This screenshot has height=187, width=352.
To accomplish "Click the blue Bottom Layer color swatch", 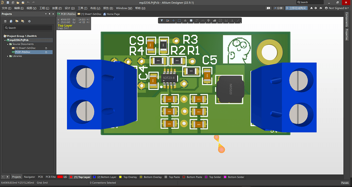I will [94, 177].
